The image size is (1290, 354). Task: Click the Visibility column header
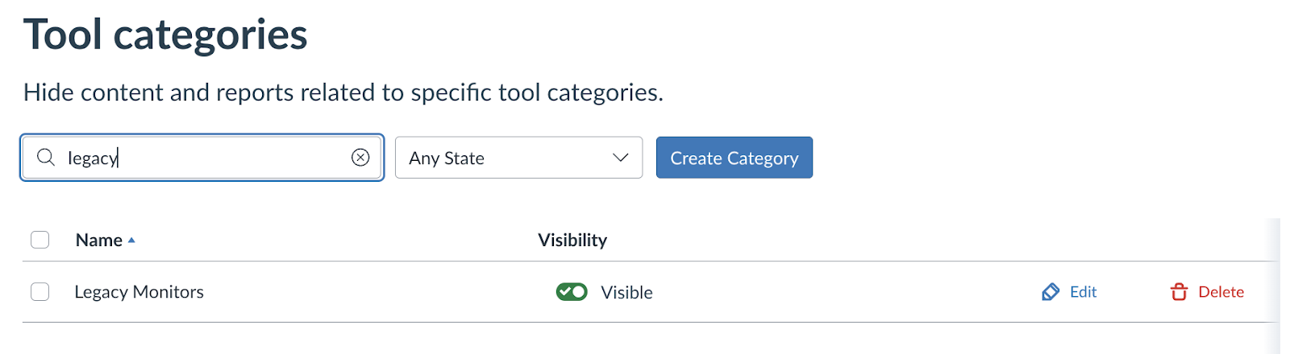(x=572, y=241)
